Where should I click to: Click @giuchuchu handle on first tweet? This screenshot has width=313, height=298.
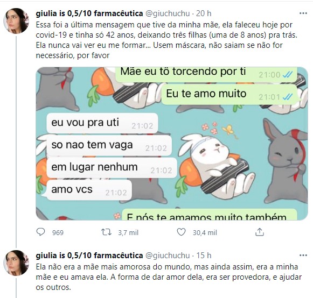168,13
